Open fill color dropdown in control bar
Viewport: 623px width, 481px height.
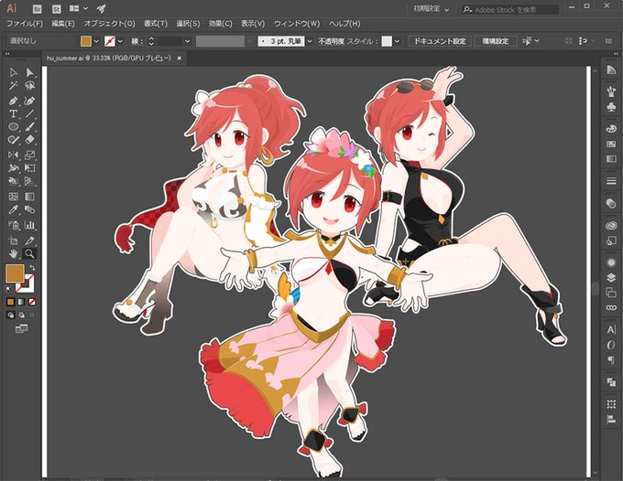(x=96, y=41)
